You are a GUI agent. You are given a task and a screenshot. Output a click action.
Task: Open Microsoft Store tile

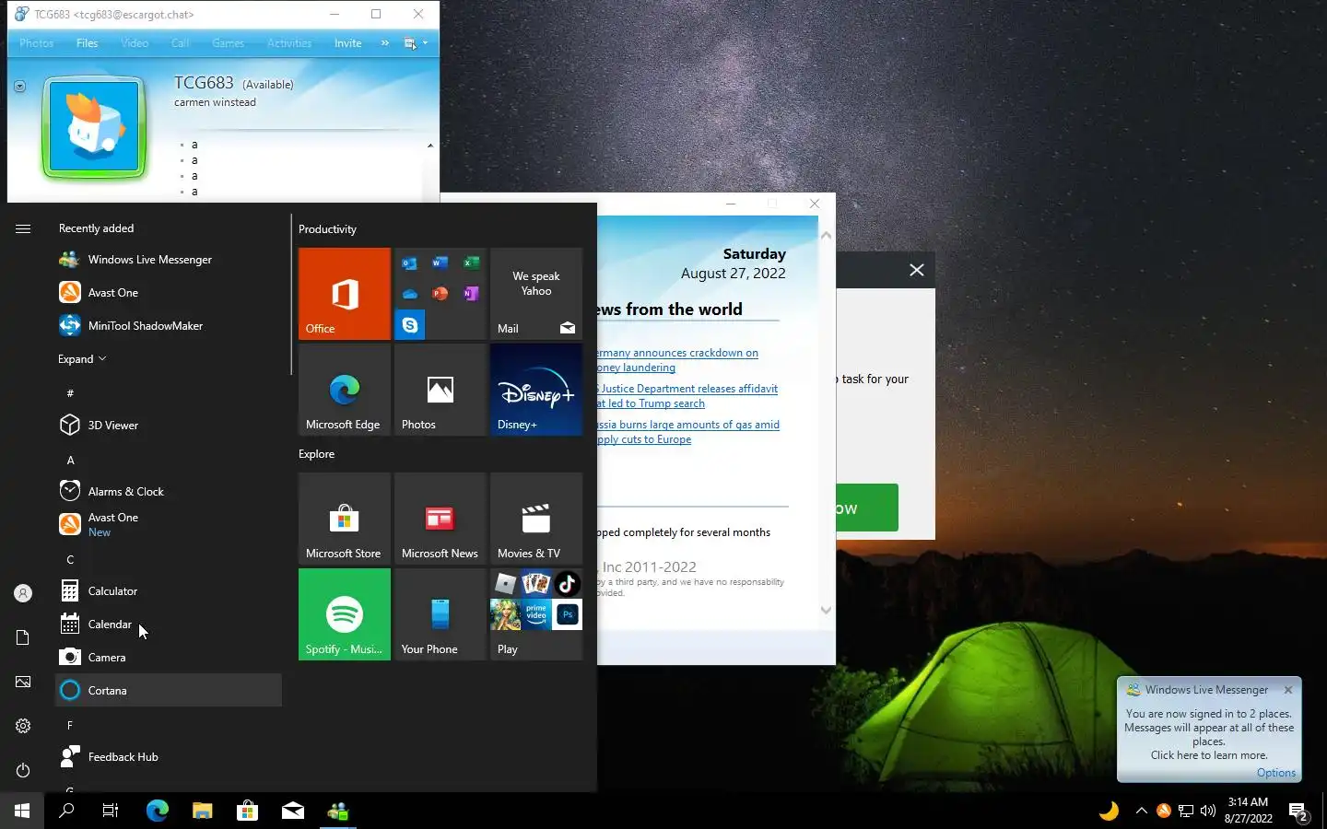[345, 519]
